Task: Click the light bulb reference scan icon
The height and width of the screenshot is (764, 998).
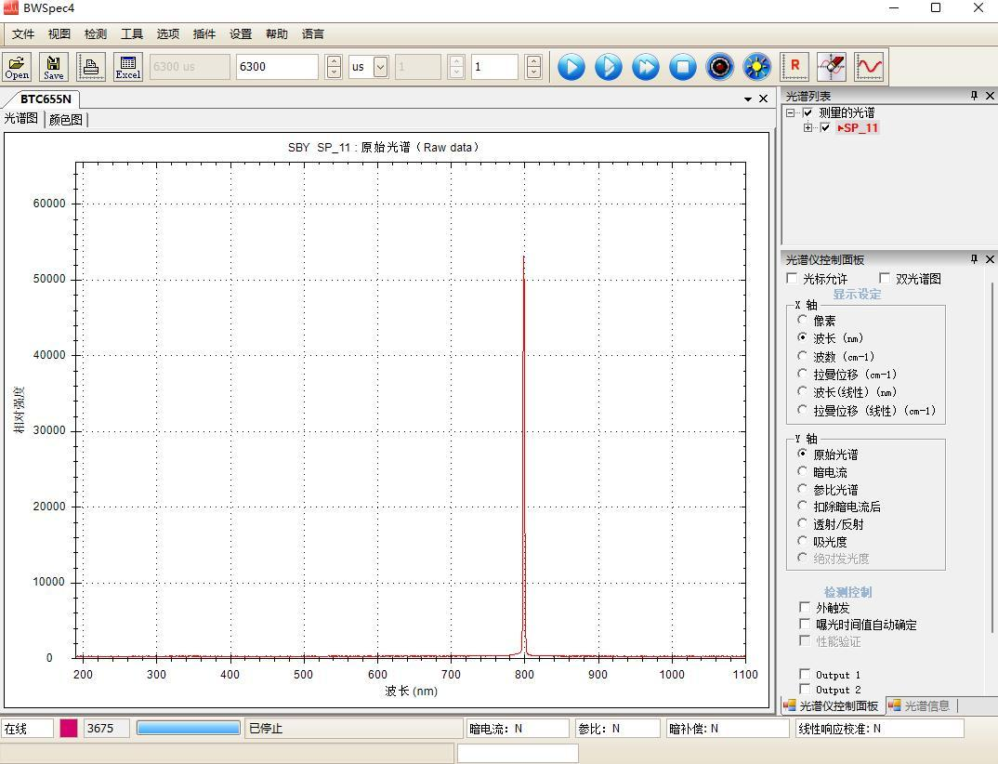Action: pyautogui.click(x=757, y=67)
